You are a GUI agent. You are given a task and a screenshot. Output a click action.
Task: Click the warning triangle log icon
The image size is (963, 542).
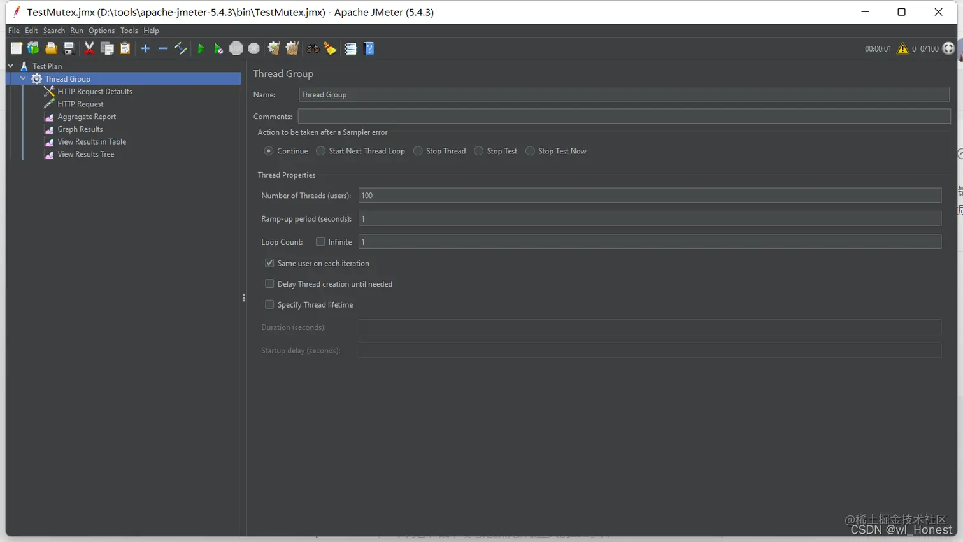coord(902,48)
